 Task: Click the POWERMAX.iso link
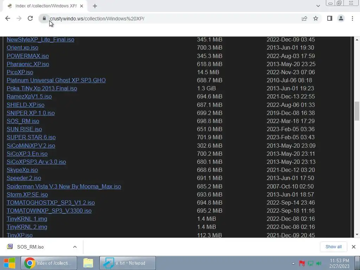click(x=28, y=56)
